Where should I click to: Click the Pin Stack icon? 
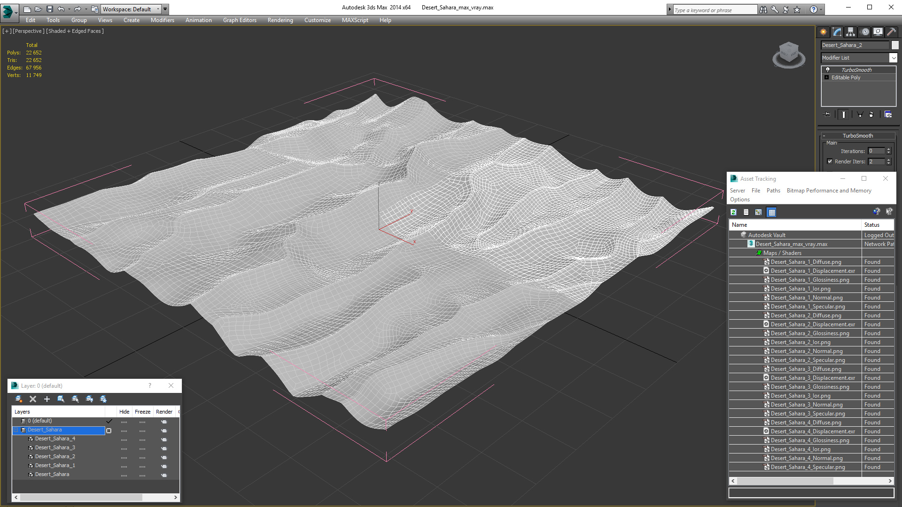[x=827, y=114]
